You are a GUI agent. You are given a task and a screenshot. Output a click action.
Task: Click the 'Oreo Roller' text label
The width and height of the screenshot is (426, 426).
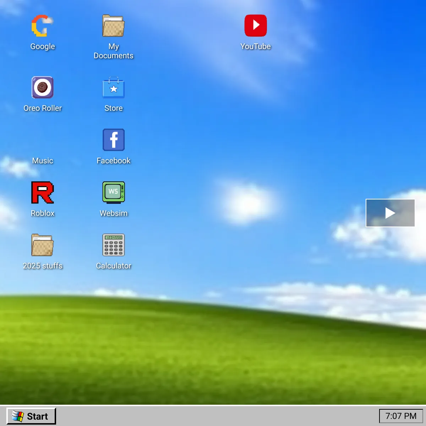pos(43,108)
